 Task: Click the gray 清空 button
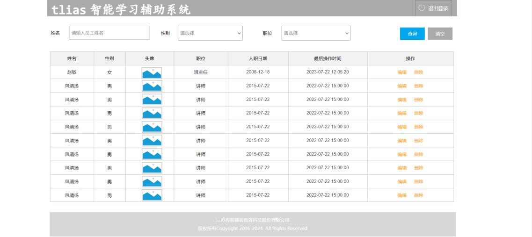click(x=440, y=34)
